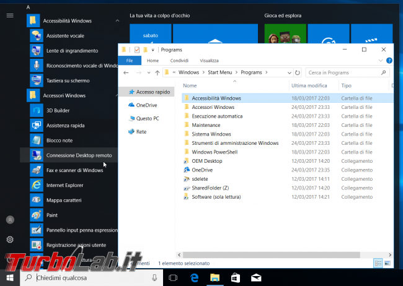Switch to large icons view layout

click(387, 263)
